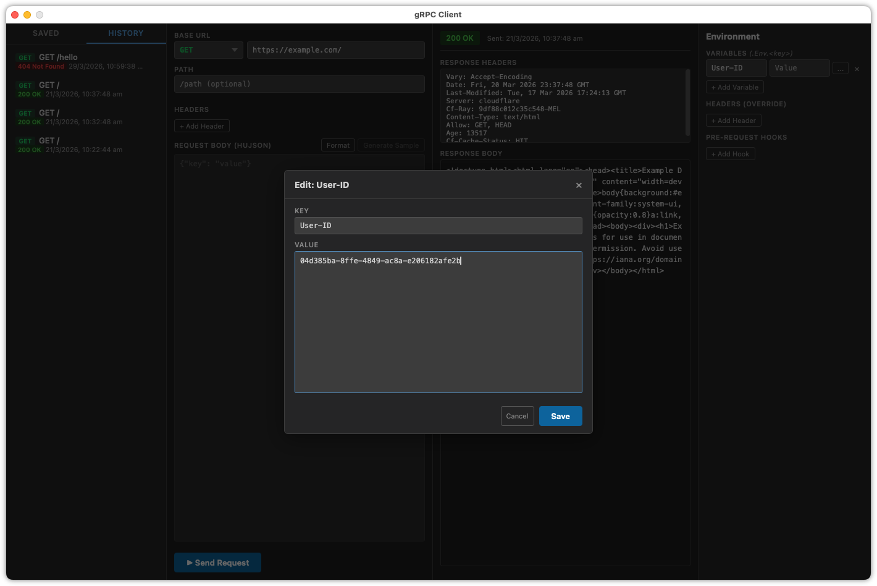This screenshot has width=877, height=586.
Task: Remove the User-ID variable with x icon
Action: 857,69
